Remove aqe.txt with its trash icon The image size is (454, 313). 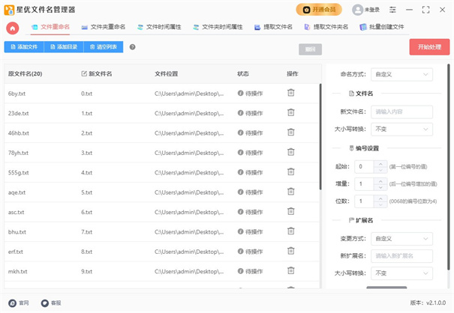click(x=291, y=192)
